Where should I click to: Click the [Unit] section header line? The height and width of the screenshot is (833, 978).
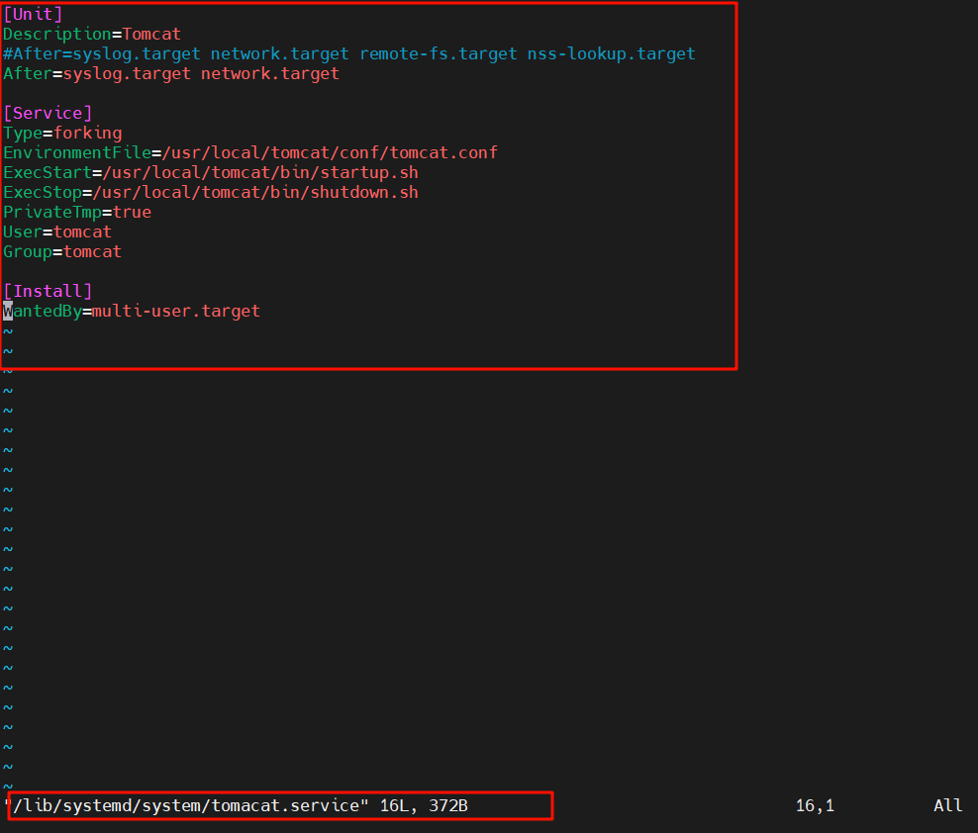coord(33,14)
